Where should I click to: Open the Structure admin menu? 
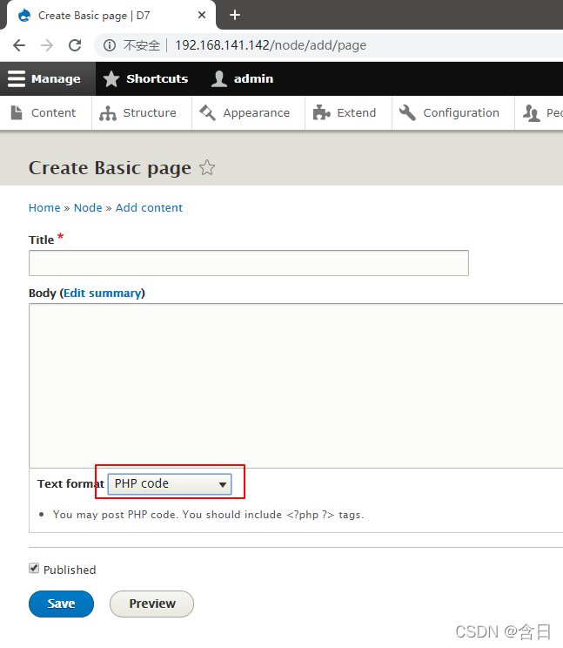click(x=137, y=113)
